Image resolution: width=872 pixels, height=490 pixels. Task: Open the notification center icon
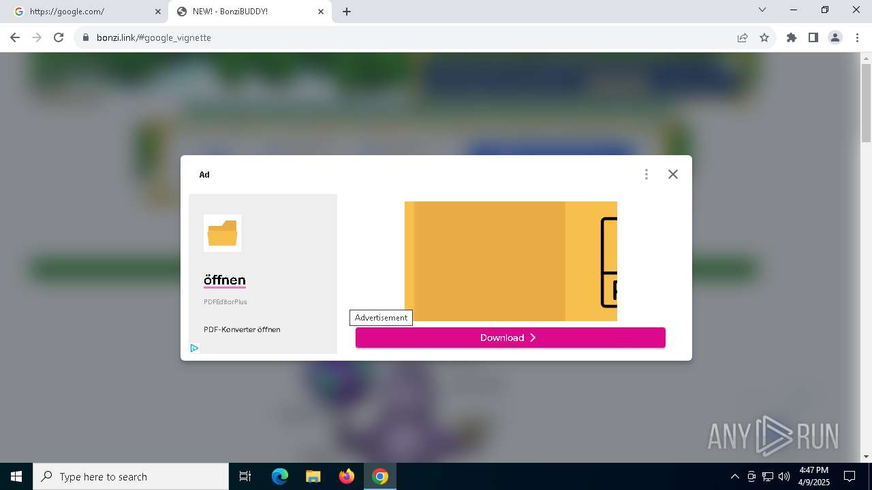click(x=850, y=476)
